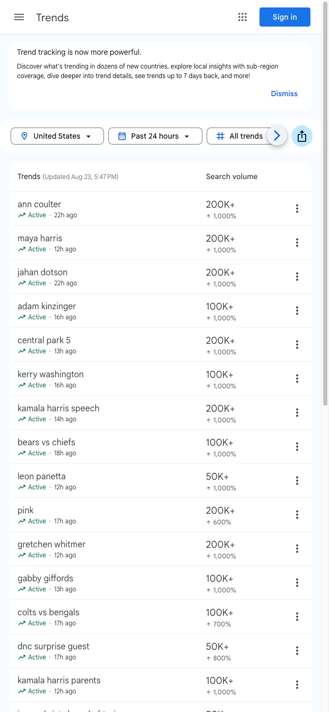Sign in to Google Trends

click(x=284, y=17)
